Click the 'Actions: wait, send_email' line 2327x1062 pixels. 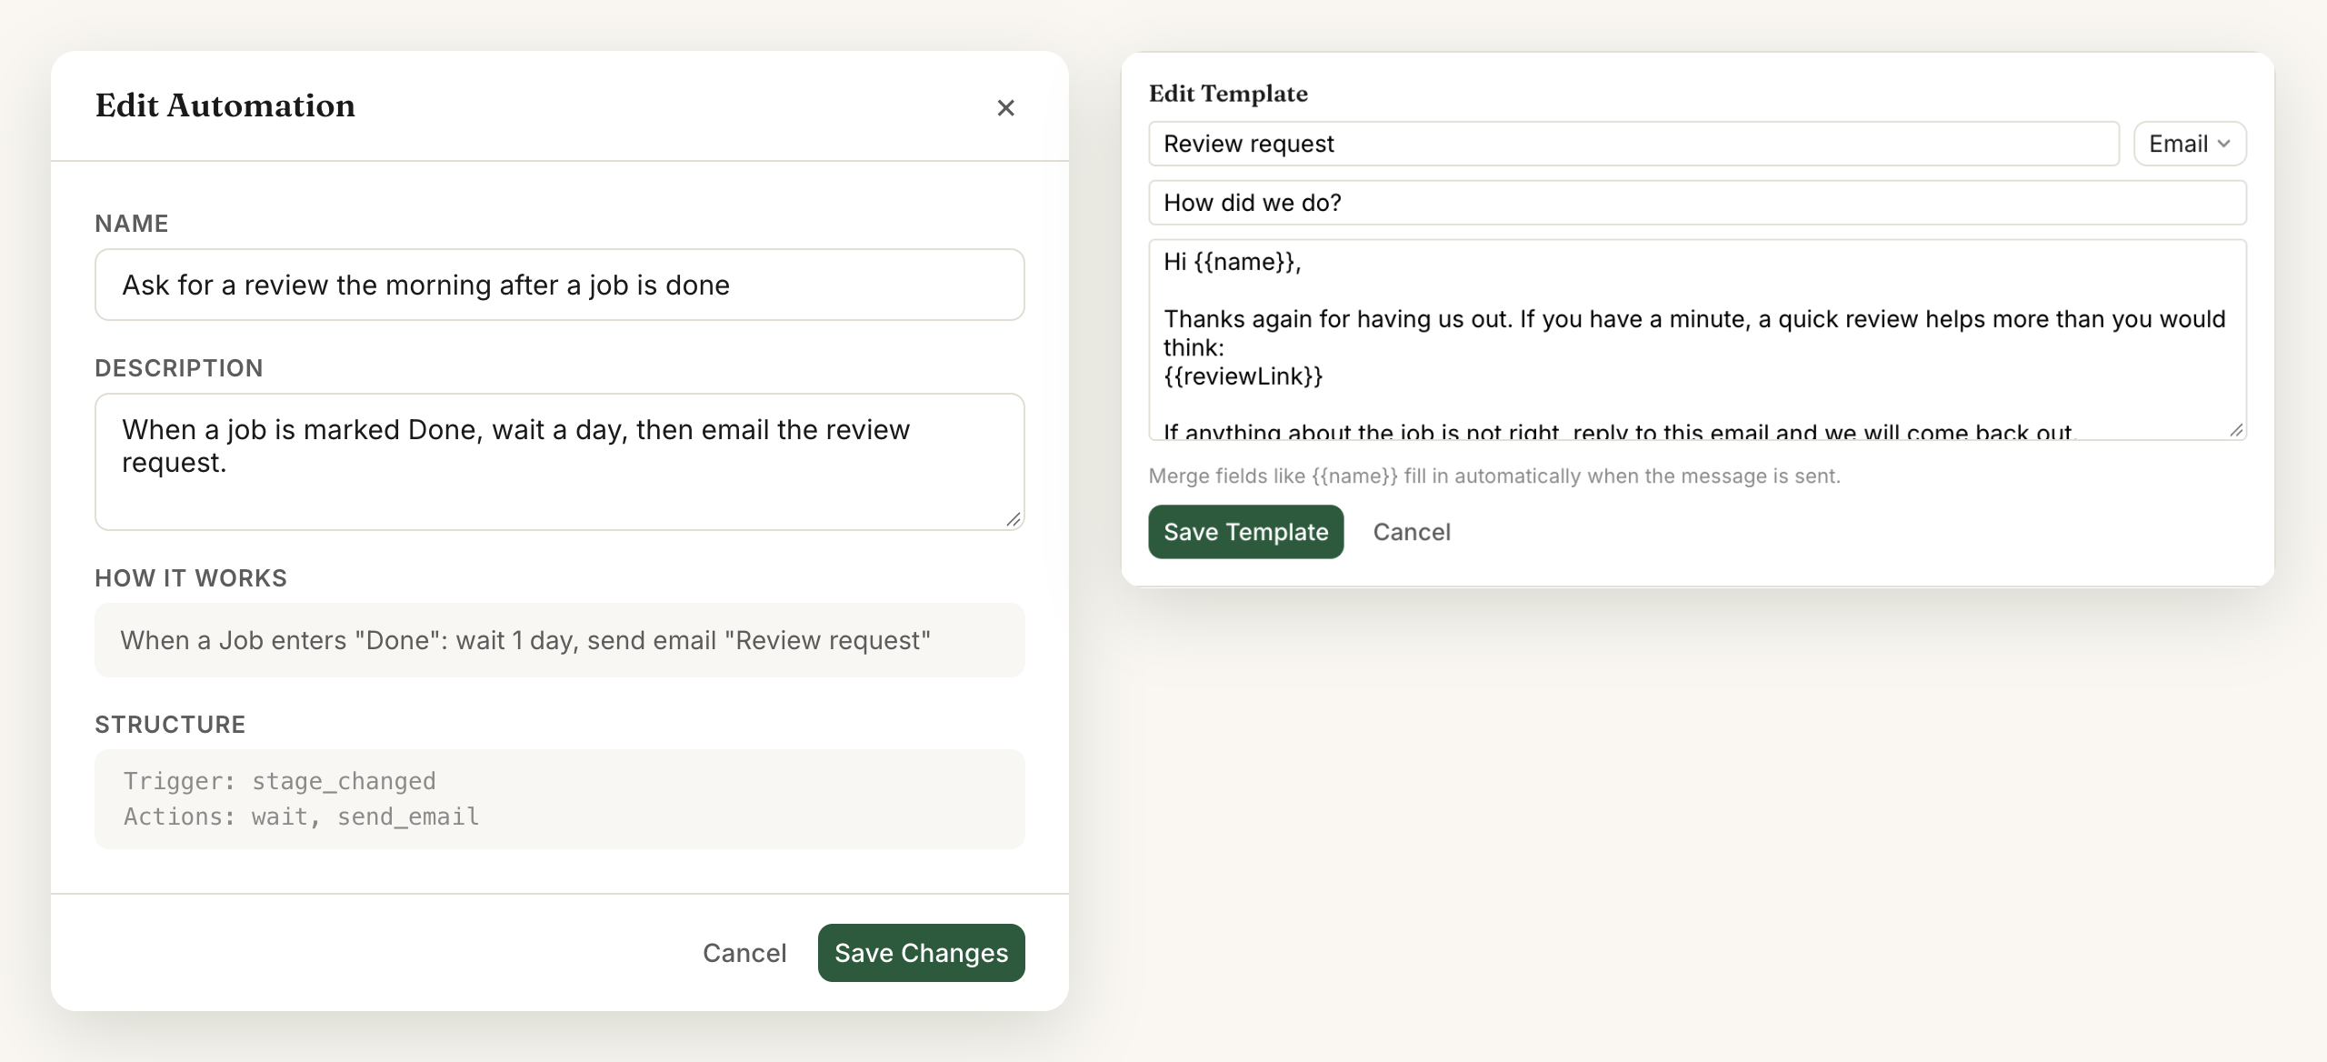(301, 817)
